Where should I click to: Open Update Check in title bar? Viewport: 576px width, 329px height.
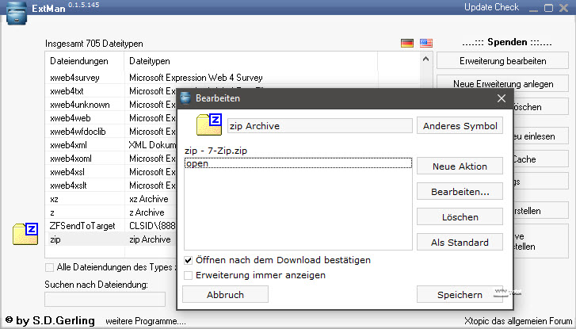(x=491, y=7)
